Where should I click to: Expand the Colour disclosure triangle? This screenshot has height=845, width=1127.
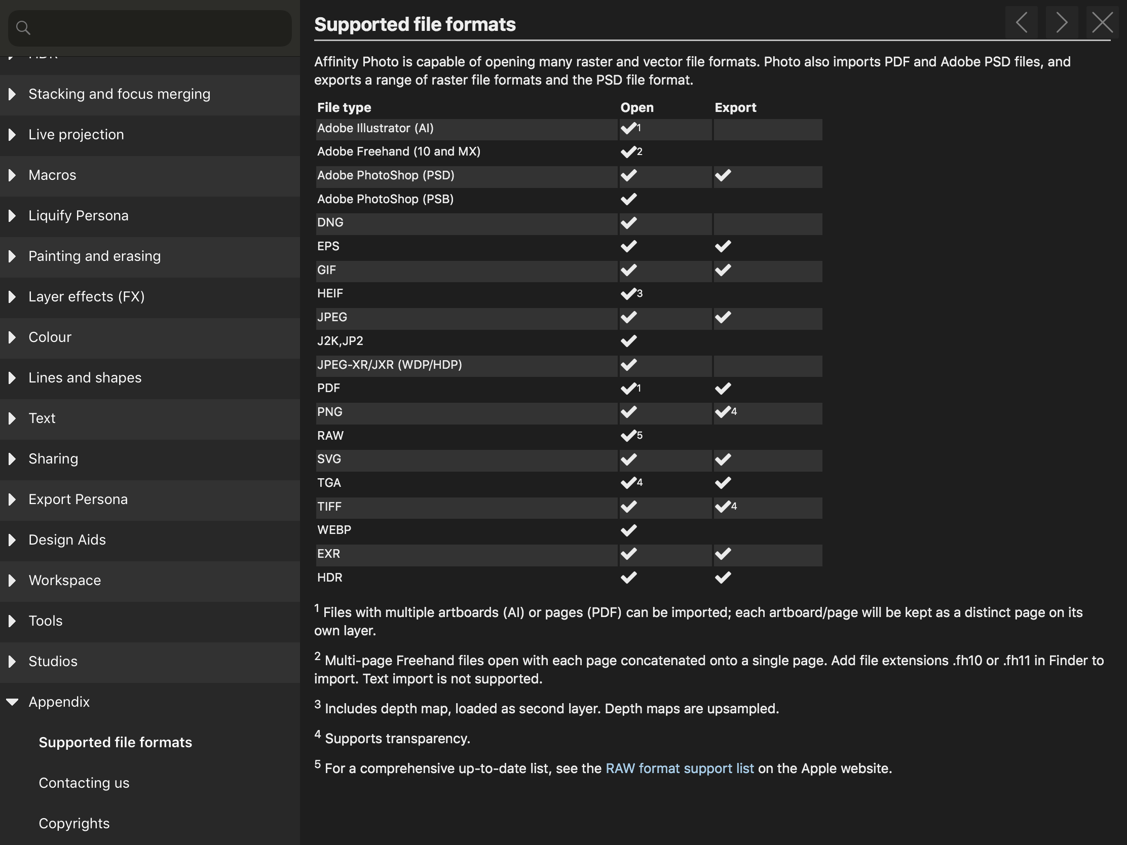[x=12, y=337]
